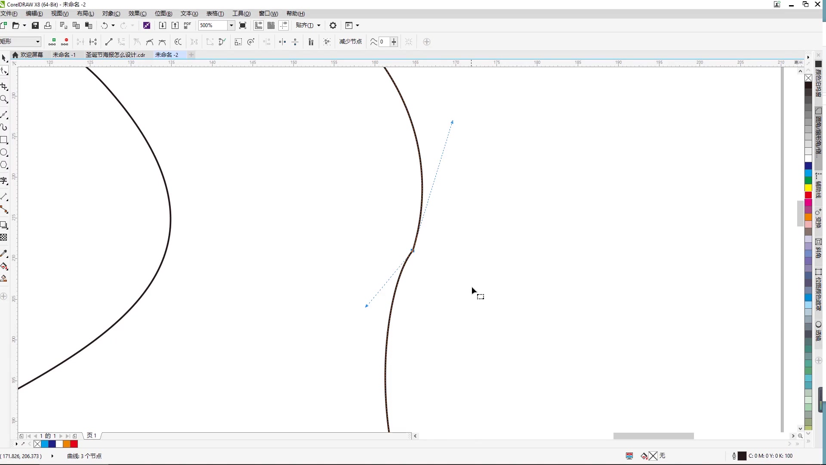
Task: Toggle Show grid button
Action: coord(271,25)
